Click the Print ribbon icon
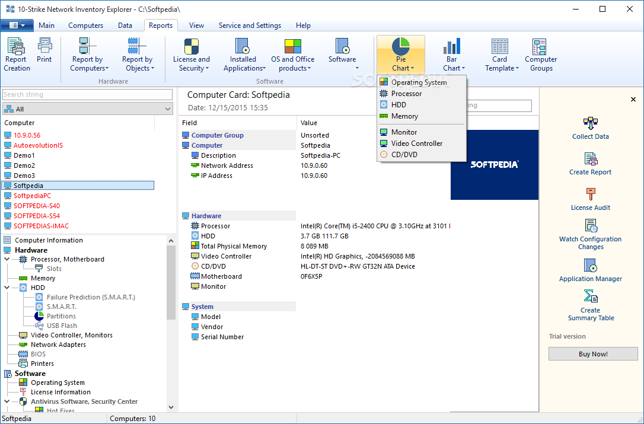This screenshot has height=424, width=644. (x=44, y=50)
